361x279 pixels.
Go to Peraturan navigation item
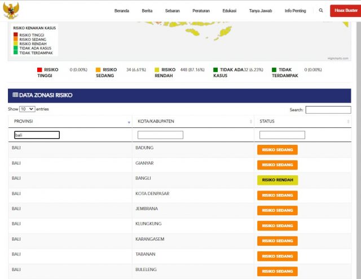click(x=202, y=11)
